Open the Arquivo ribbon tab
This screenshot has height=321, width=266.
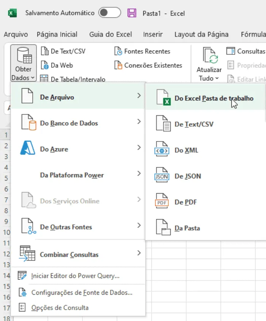[16, 34]
